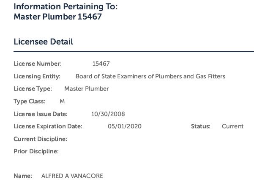Viewport: 254px width, 183px height.
Task: Click the "Current" status value
Action: coord(232,126)
